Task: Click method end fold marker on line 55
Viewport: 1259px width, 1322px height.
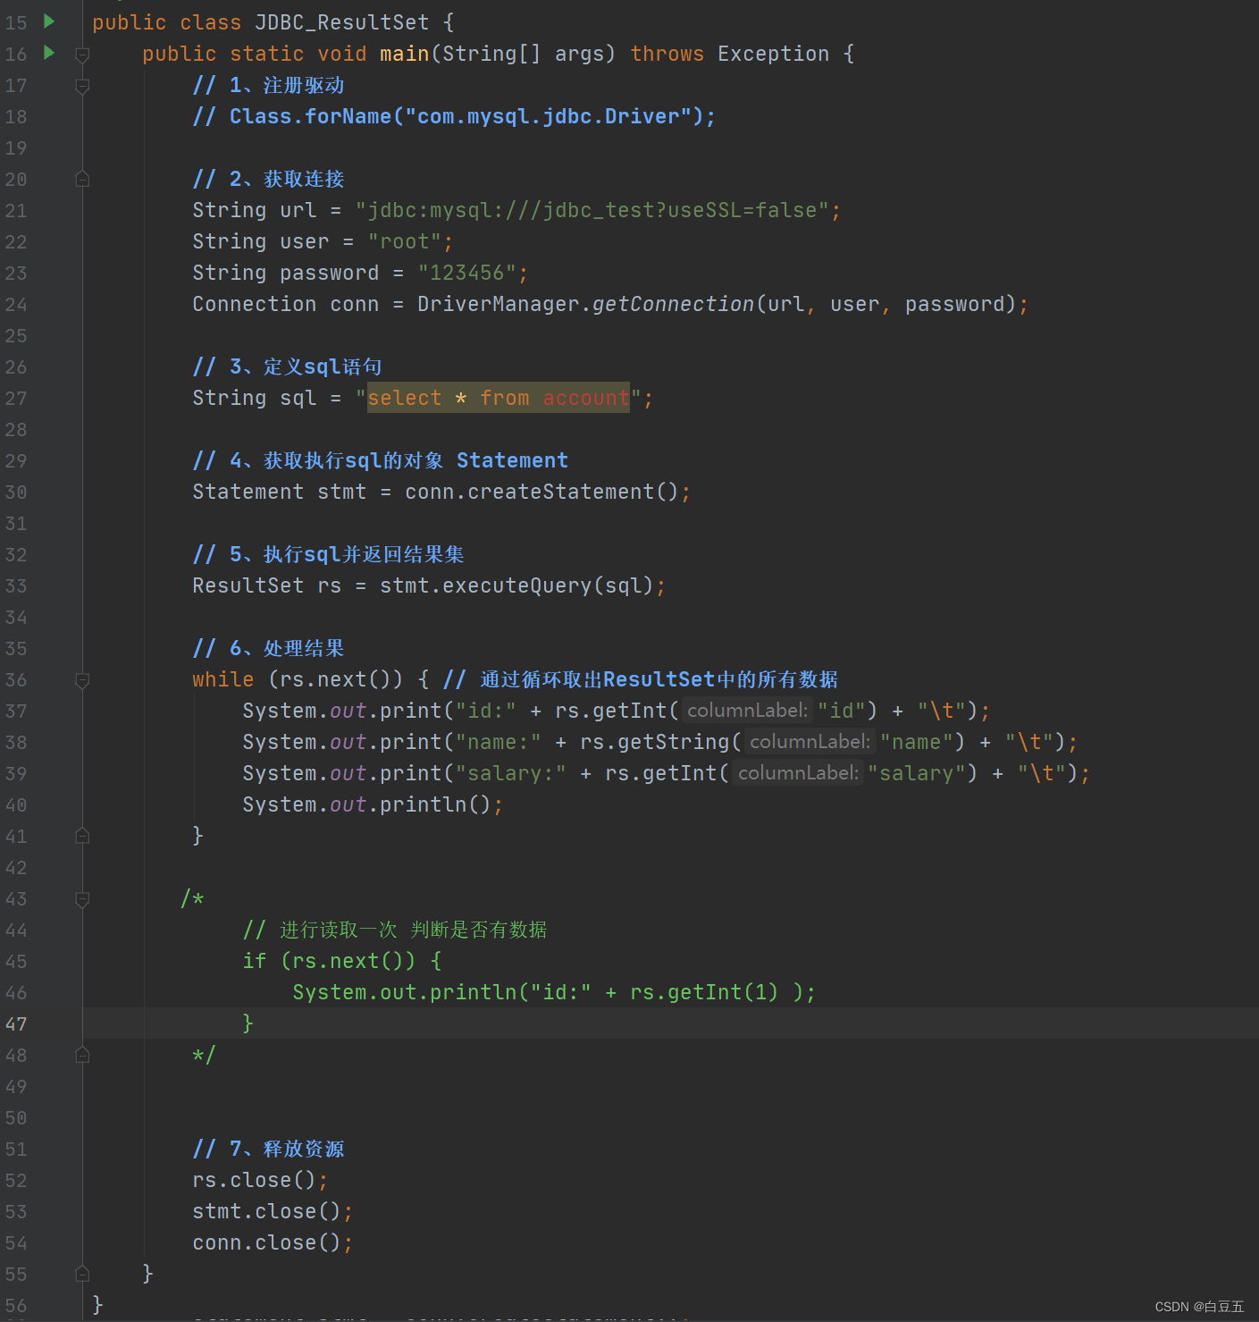Action: pos(82,1274)
